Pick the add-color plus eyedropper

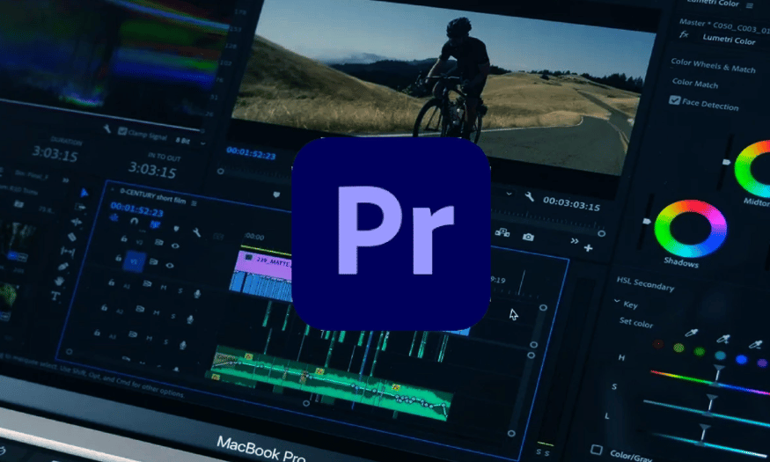[x=723, y=338]
